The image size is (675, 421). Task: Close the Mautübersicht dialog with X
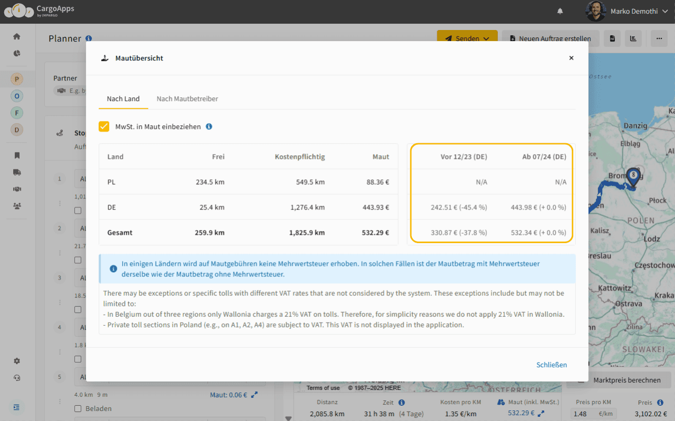(x=571, y=58)
